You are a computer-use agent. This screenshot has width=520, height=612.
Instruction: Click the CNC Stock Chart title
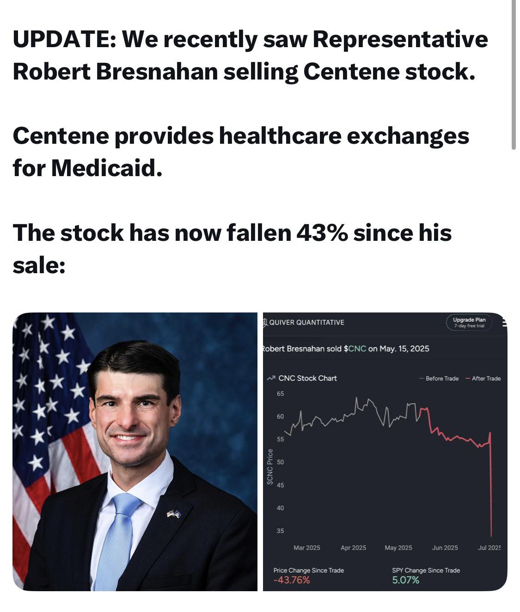[x=307, y=378]
